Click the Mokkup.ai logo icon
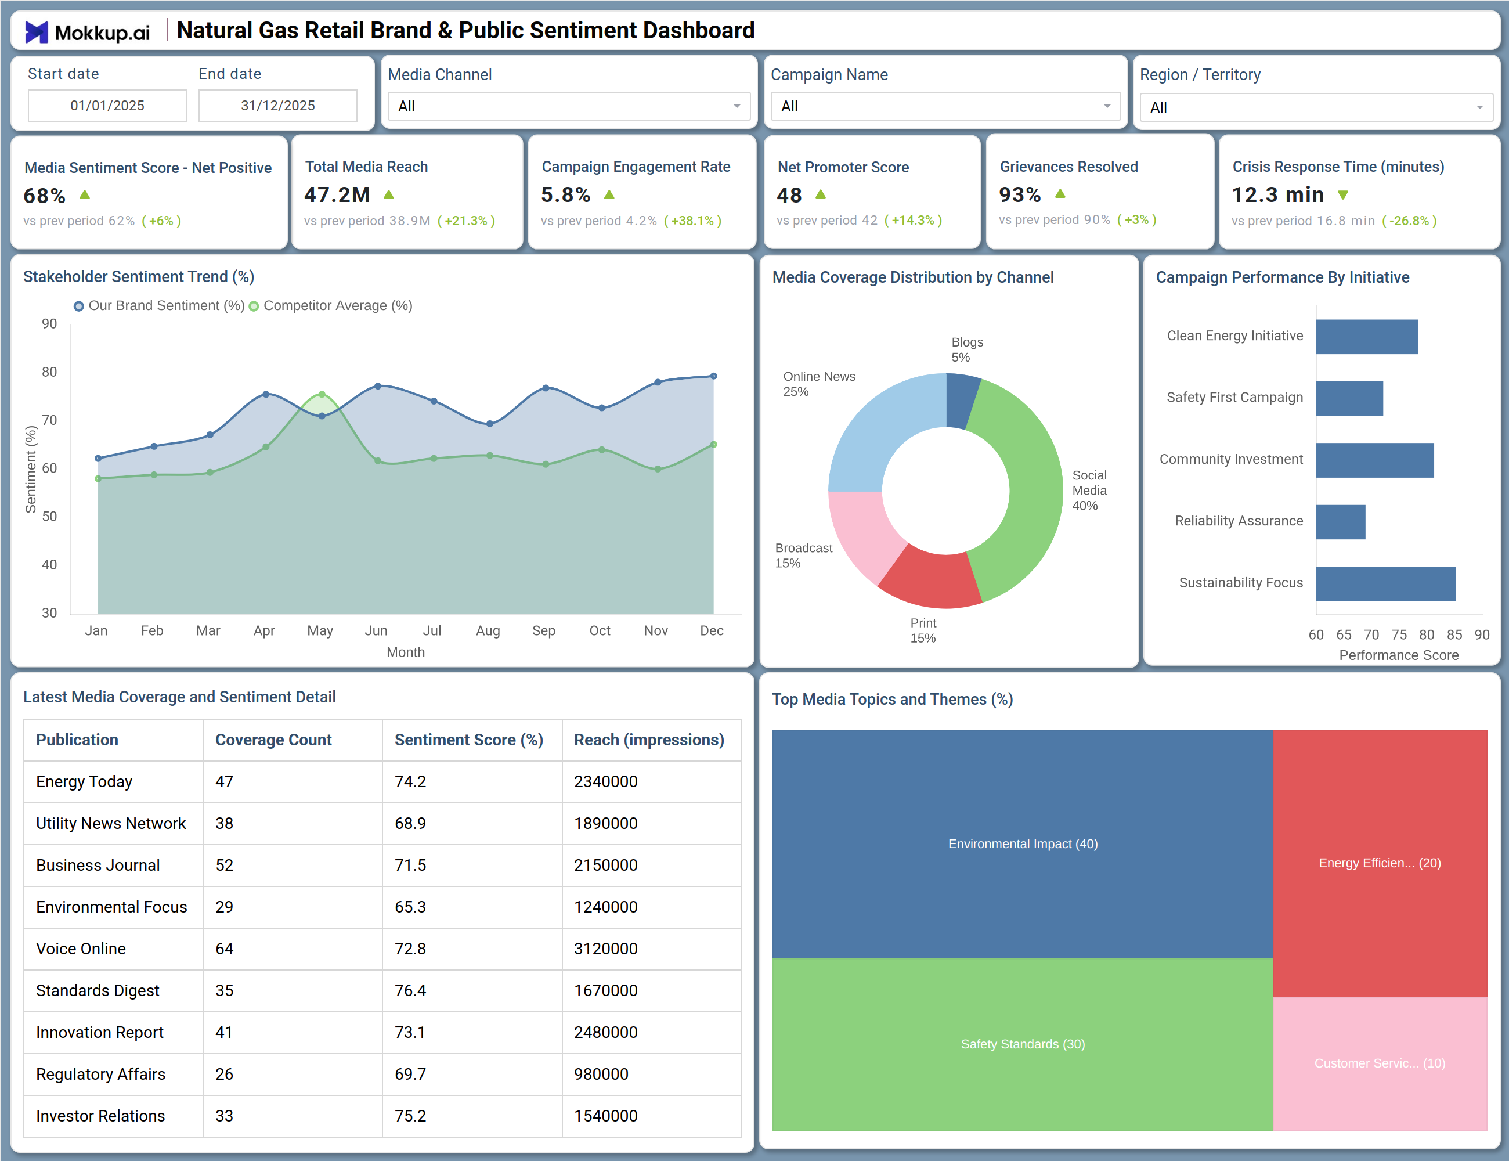Image resolution: width=1509 pixels, height=1161 pixels. tap(37, 32)
